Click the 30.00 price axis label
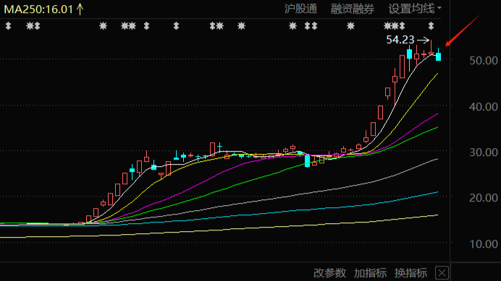The height and width of the screenshot is (281, 501). tap(484, 152)
